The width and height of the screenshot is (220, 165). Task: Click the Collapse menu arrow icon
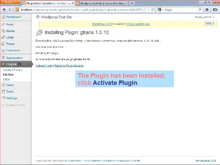coord(3,104)
